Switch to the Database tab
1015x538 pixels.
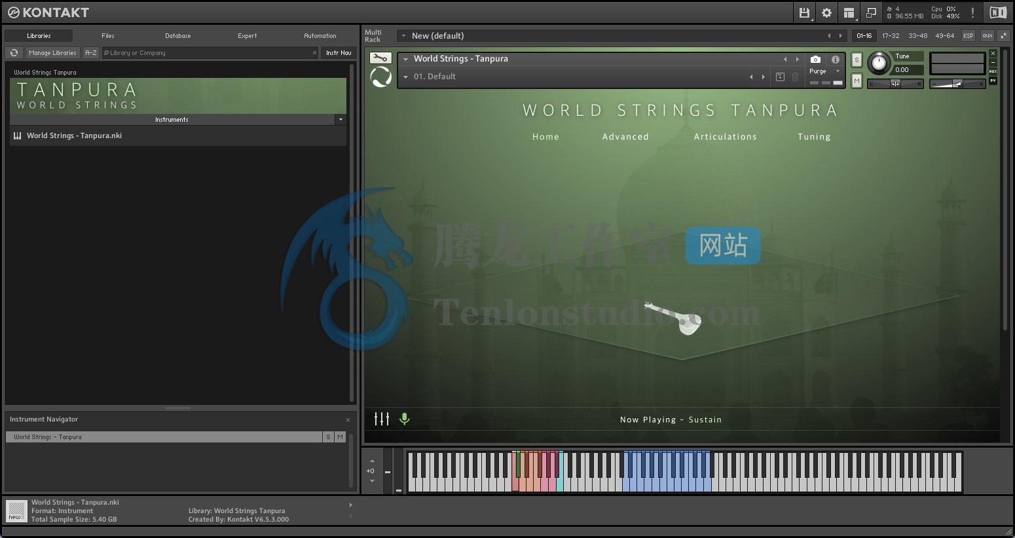tap(178, 36)
